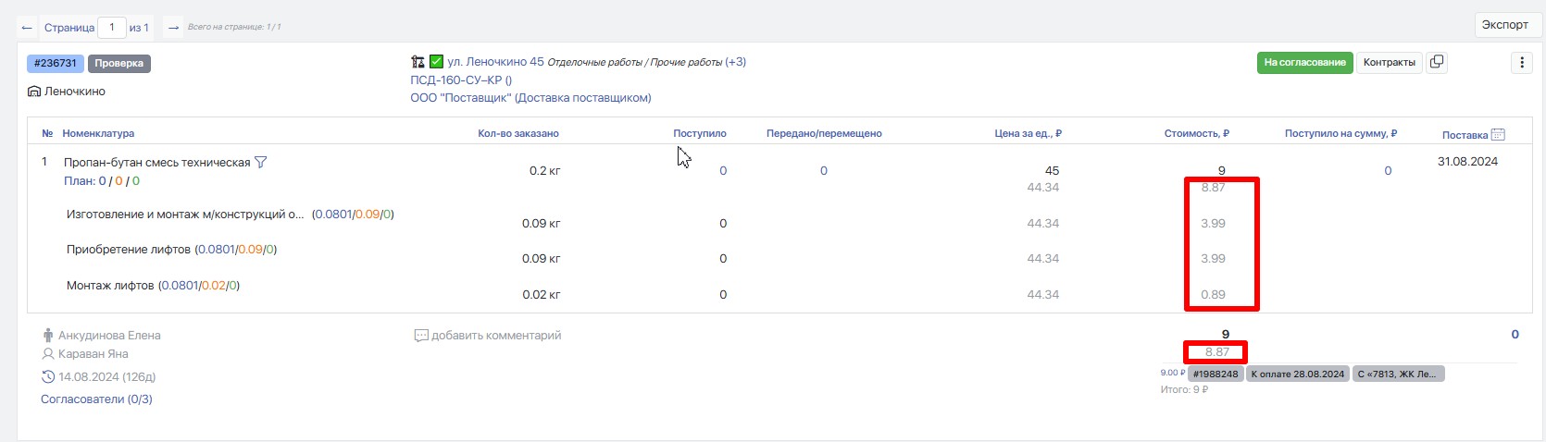The image size is (1546, 442).
Task: Click the warehouse icon next to Леночкино
Action: click(x=34, y=92)
